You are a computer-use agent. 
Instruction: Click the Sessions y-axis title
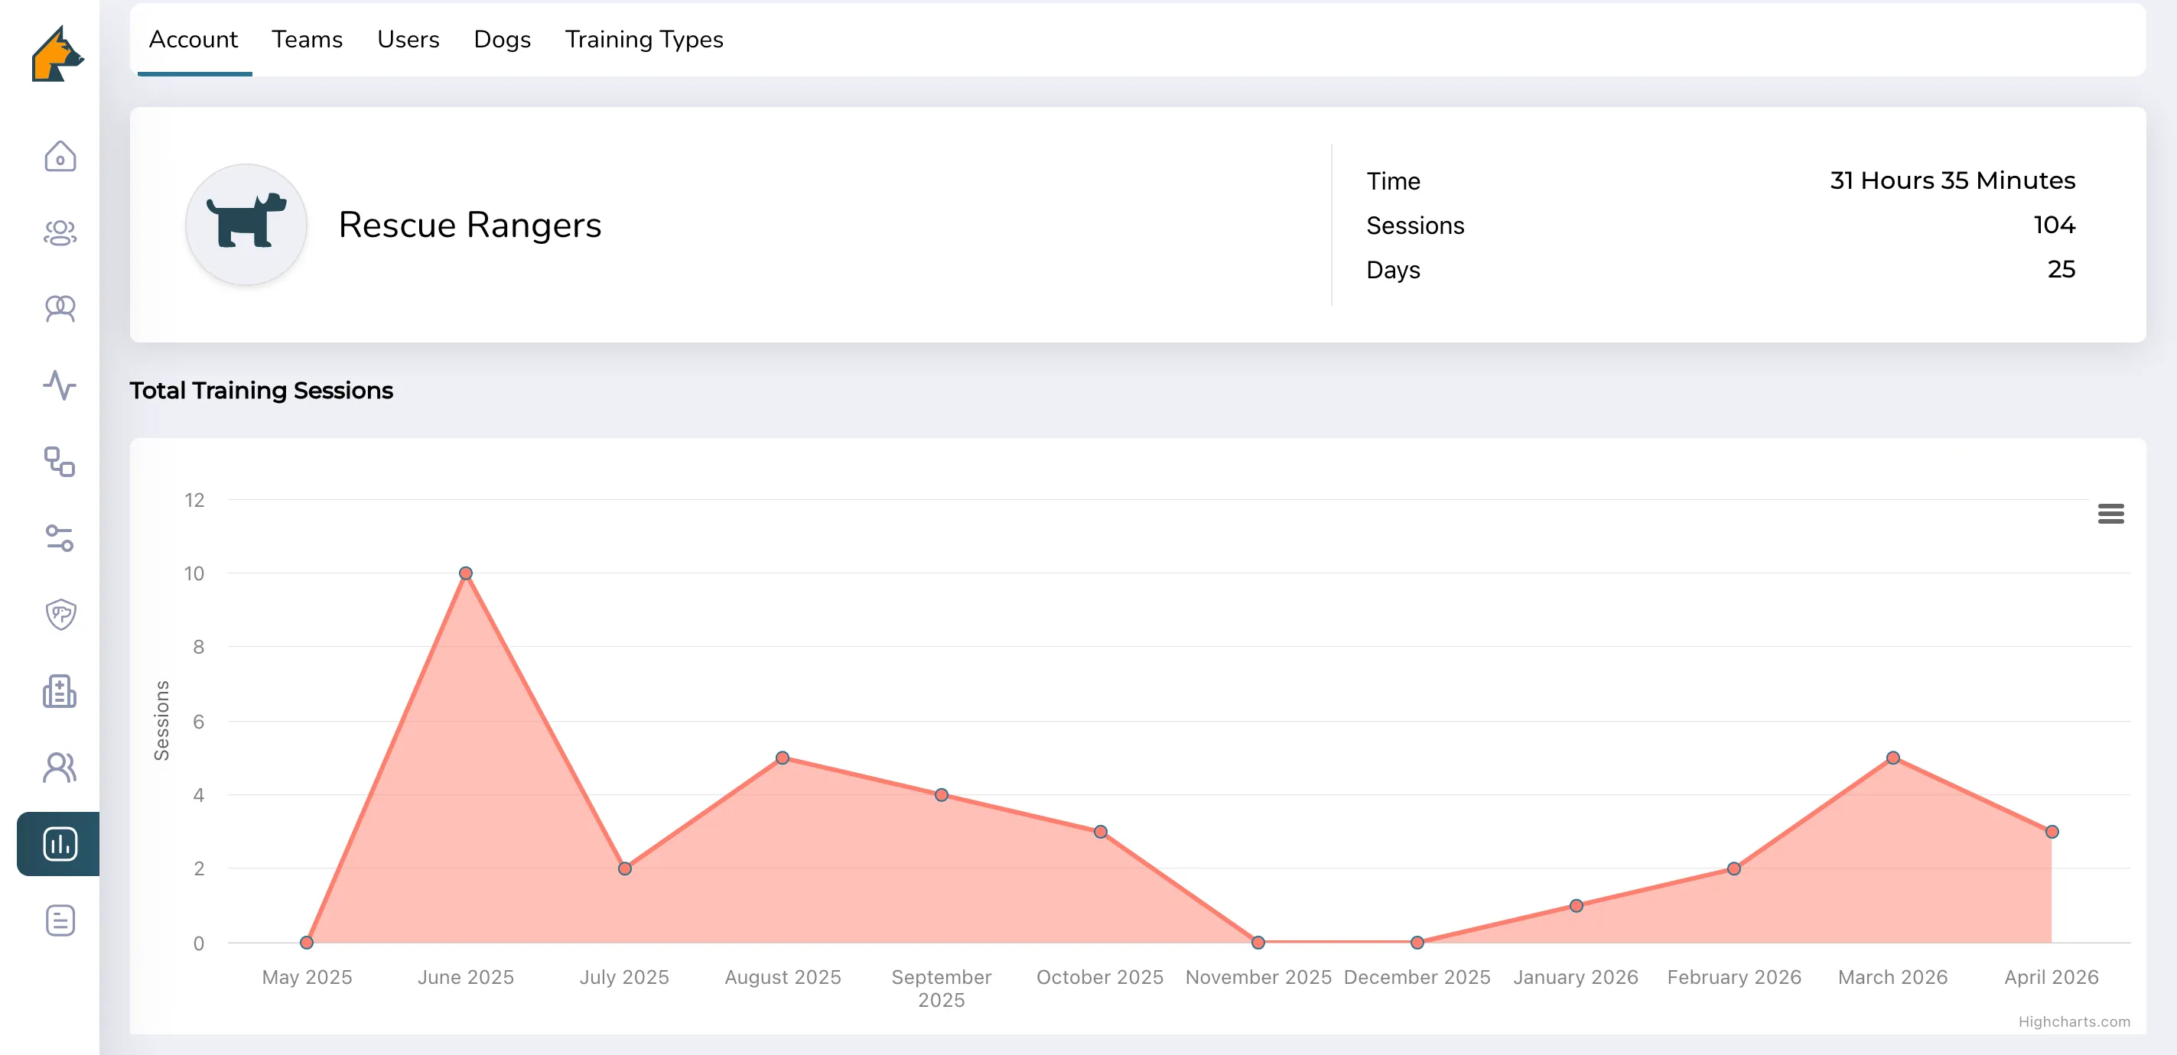[161, 720]
